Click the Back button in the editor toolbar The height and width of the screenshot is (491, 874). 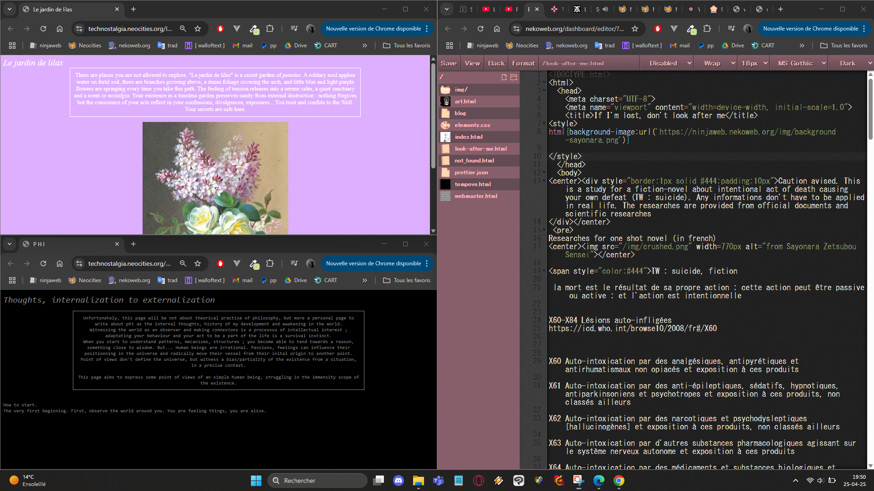tap(496, 63)
